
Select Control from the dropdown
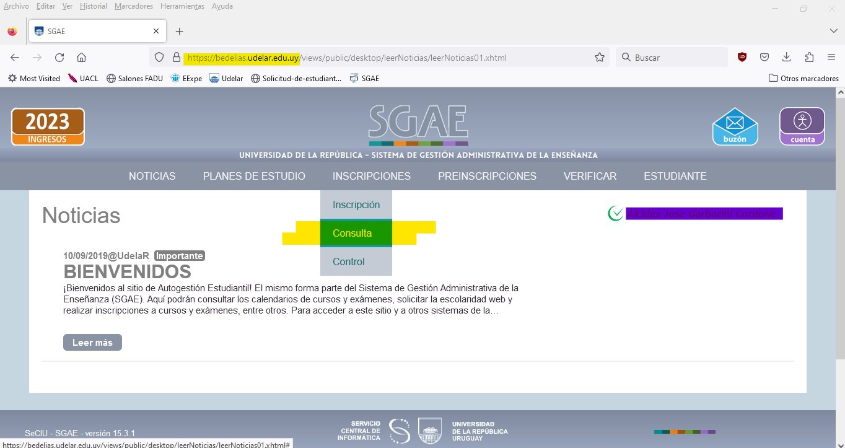coord(356,261)
